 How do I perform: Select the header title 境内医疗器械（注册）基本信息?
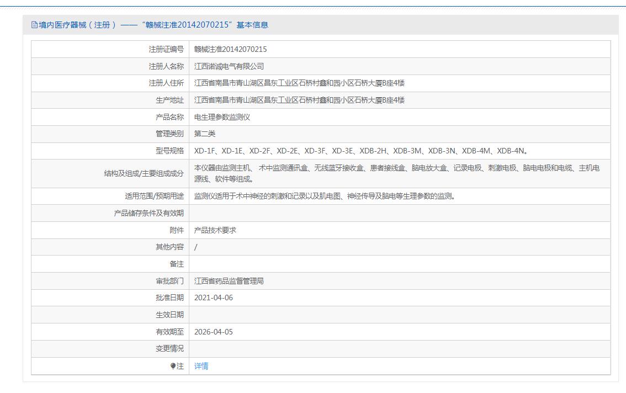pyautogui.click(x=153, y=25)
